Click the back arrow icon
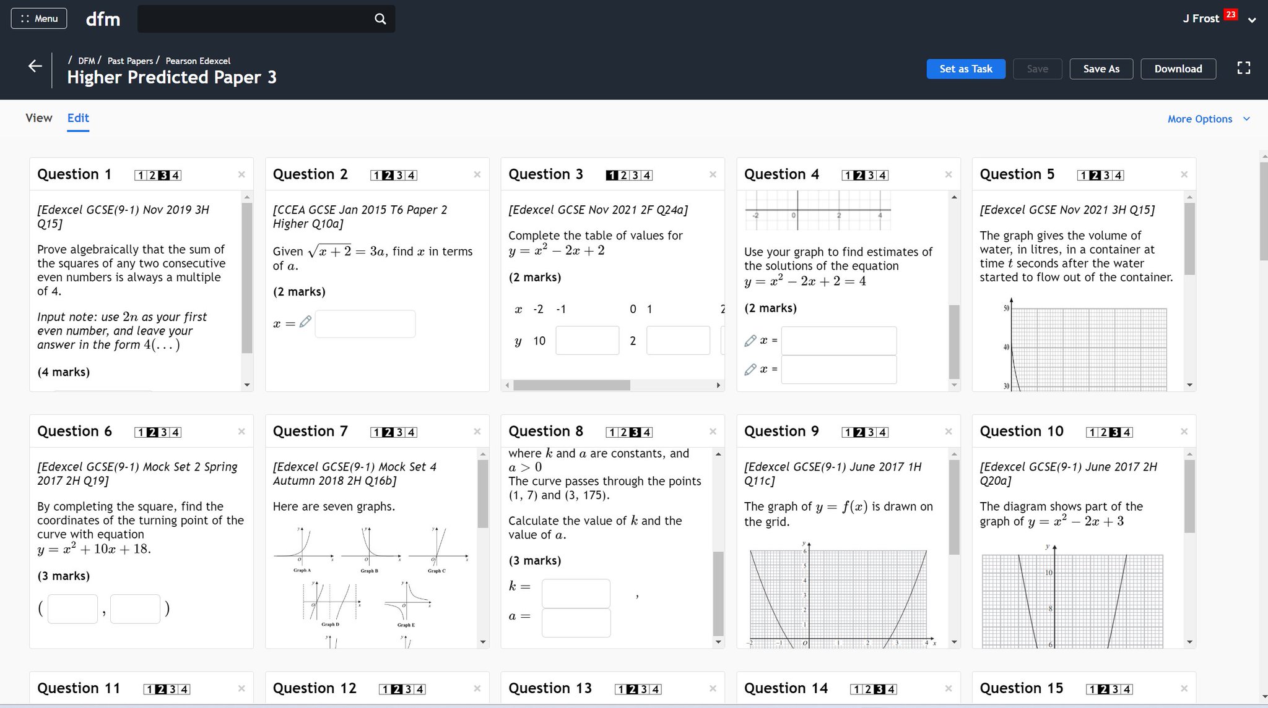The image size is (1268, 708). click(35, 66)
